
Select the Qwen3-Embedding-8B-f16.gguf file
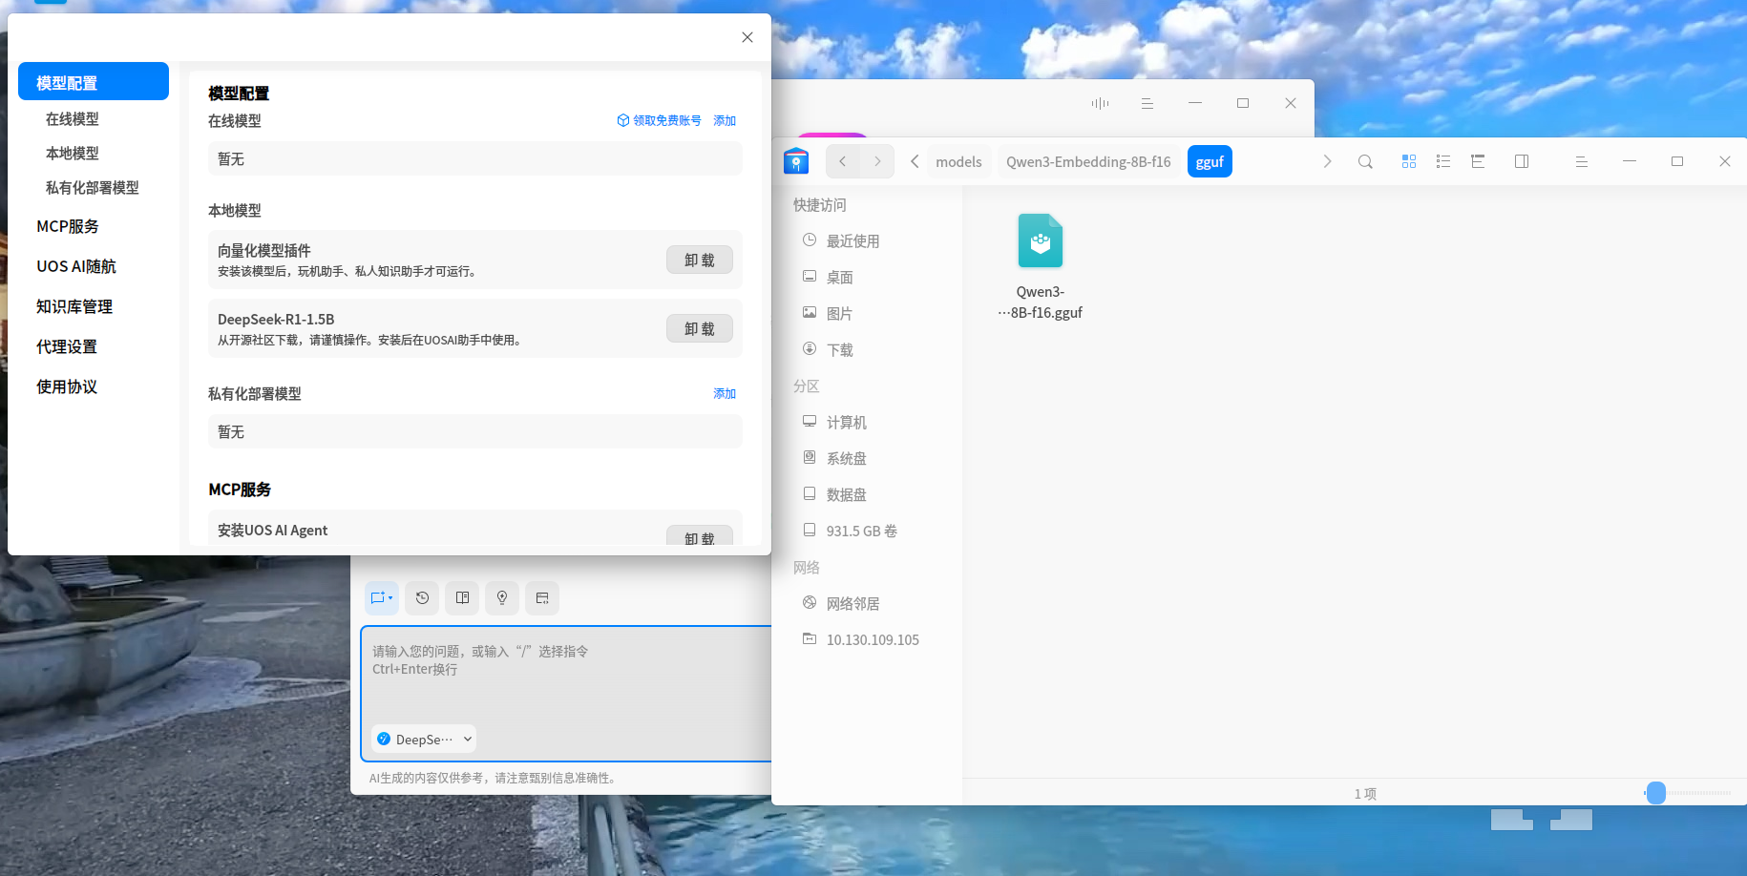[1040, 267]
